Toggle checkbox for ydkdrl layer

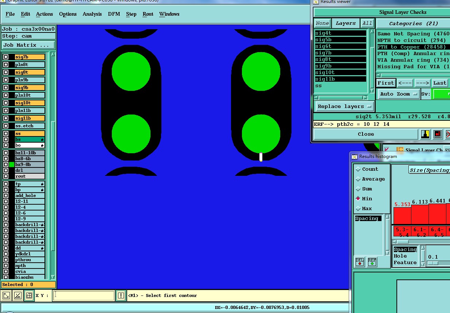pyautogui.click(x=6, y=254)
